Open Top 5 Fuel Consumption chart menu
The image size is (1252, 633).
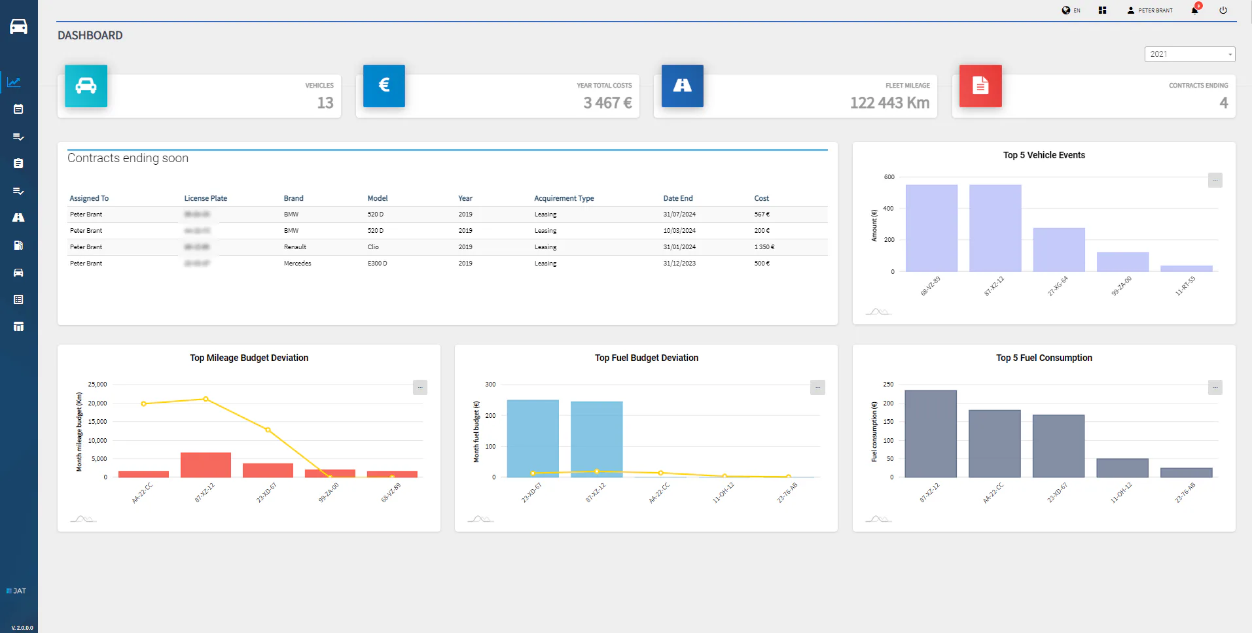[1215, 387]
